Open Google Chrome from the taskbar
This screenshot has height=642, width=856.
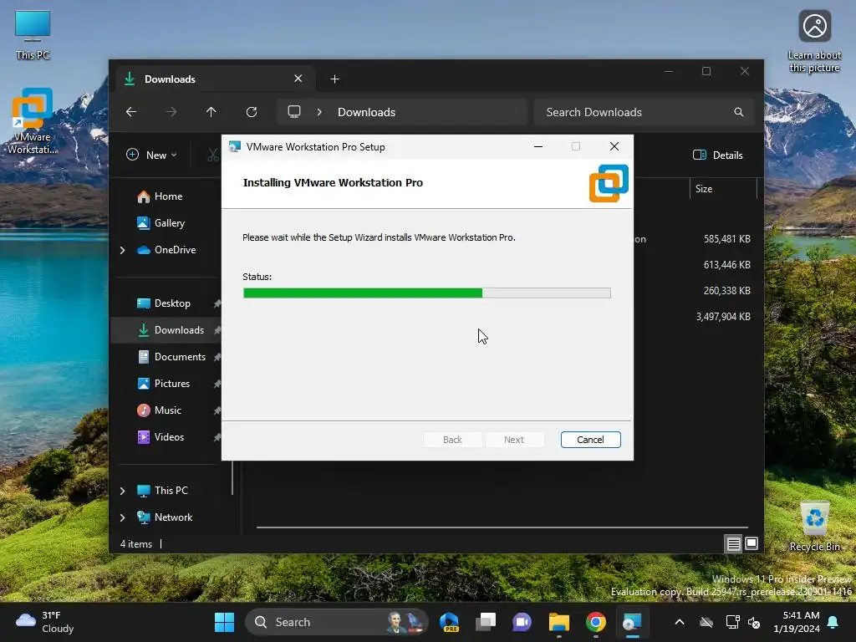pos(595,622)
